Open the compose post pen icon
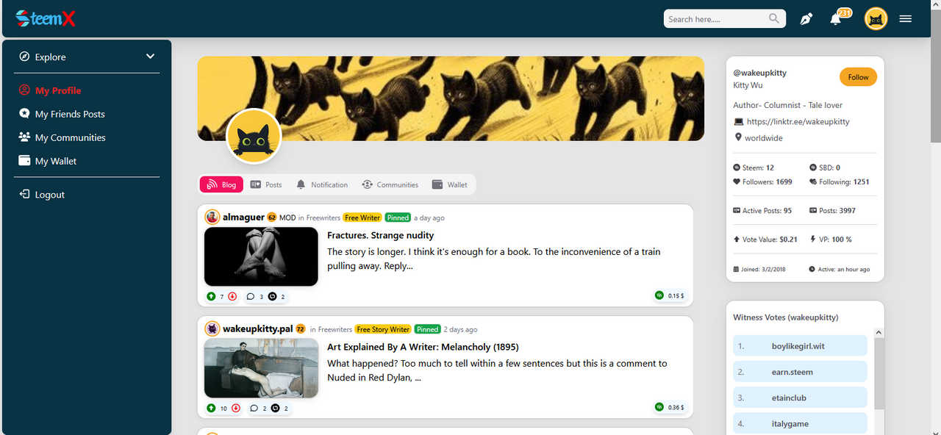This screenshot has height=435, width=941. pos(806,19)
